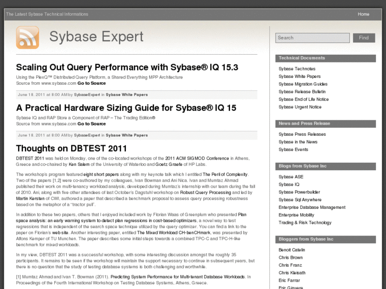The width and height of the screenshot is (386, 289).
Task: Open the Sybase Expert site title
Action: coord(96,37)
